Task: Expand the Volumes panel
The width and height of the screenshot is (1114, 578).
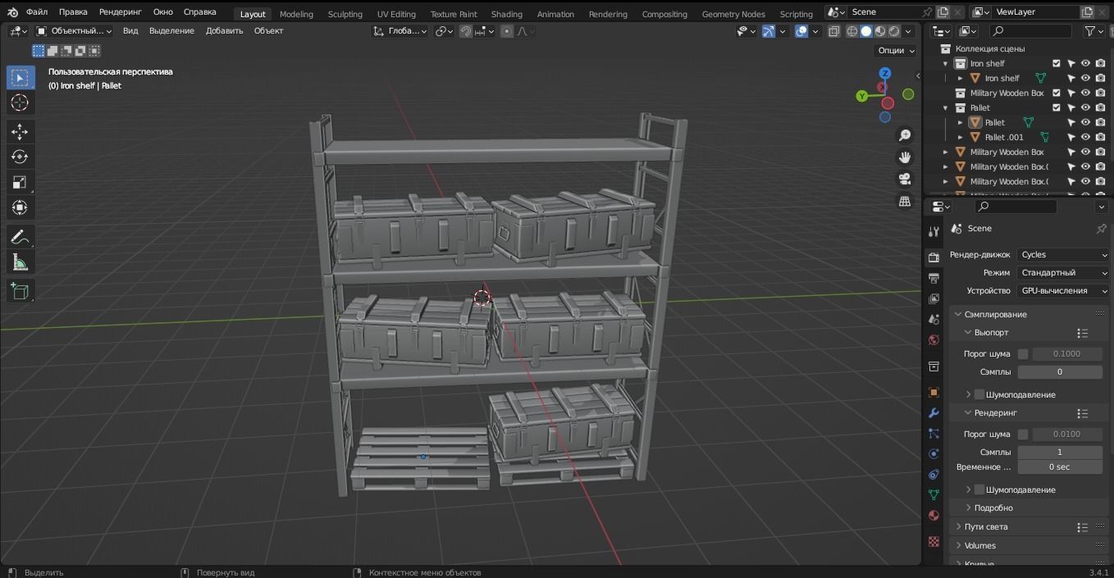Action: click(x=980, y=546)
